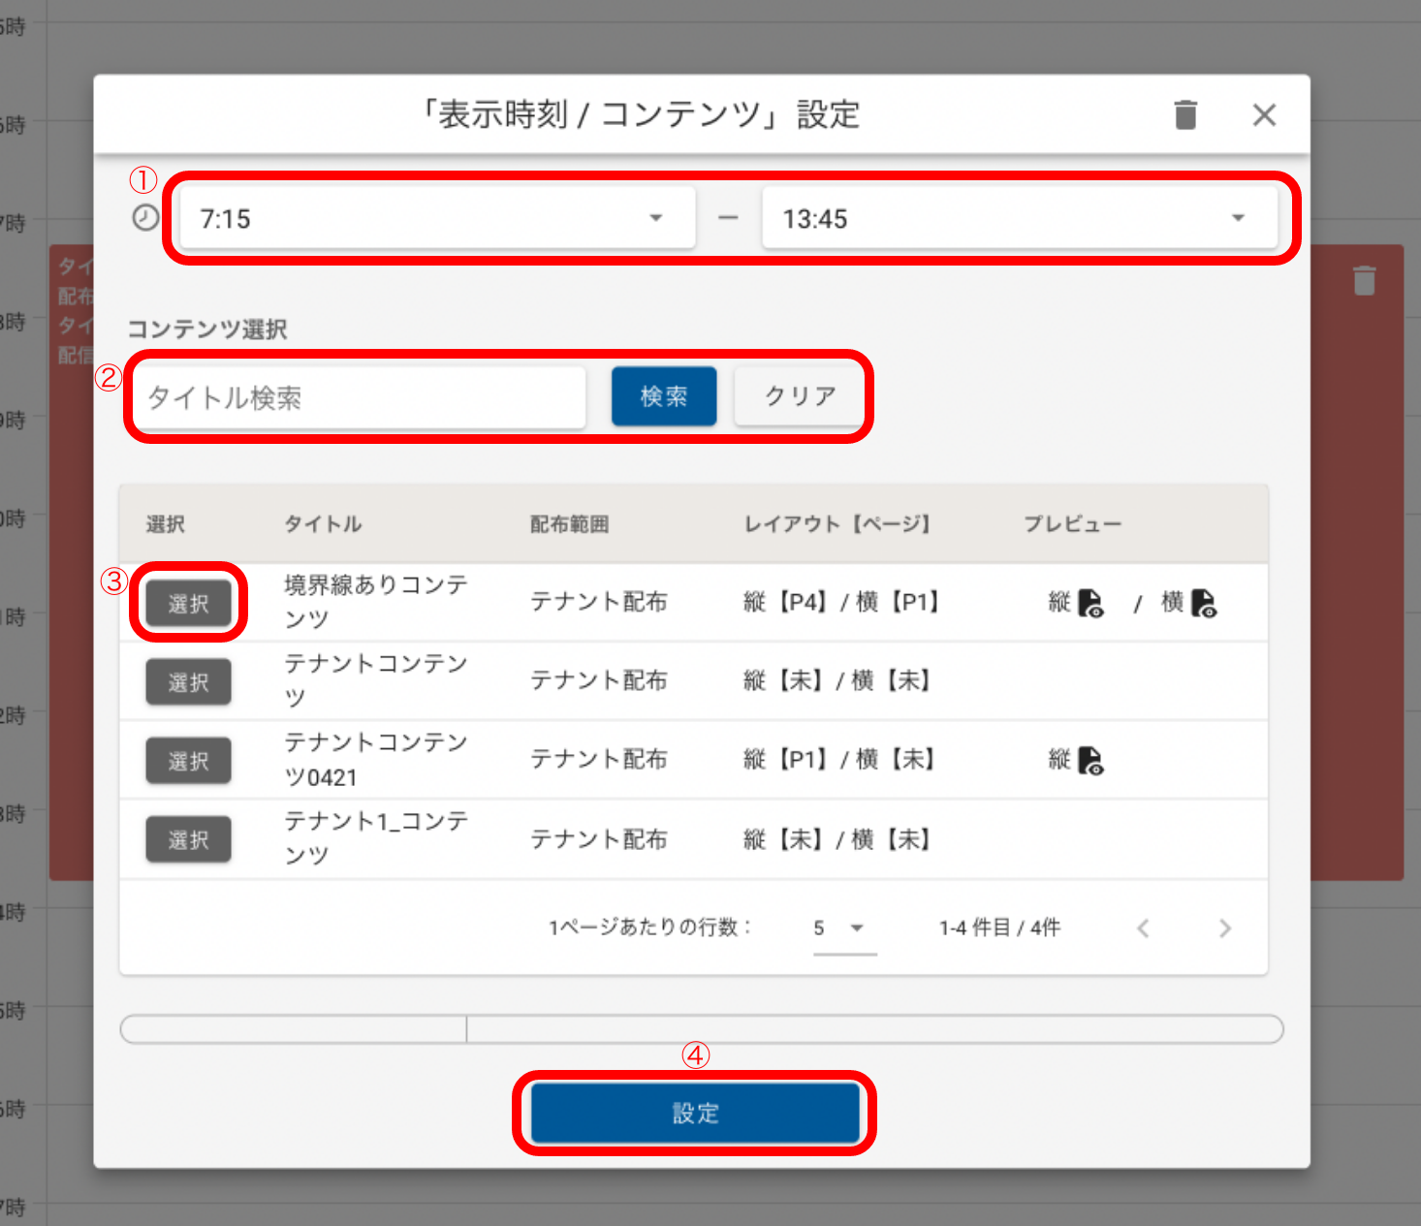This screenshot has height=1226, width=1421.
Task: Select the 境界線ありコンテンツ row
Action: pyautogui.click(x=188, y=604)
